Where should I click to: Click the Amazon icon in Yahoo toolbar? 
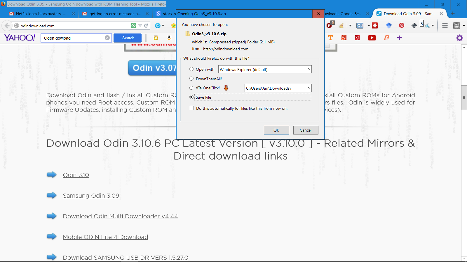pos(169,38)
